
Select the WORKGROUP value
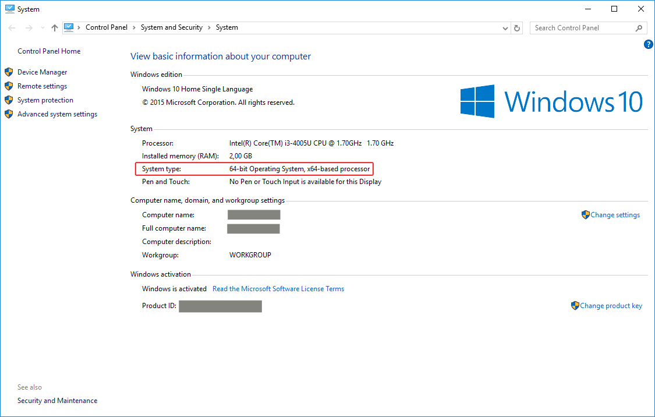click(250, 255)
